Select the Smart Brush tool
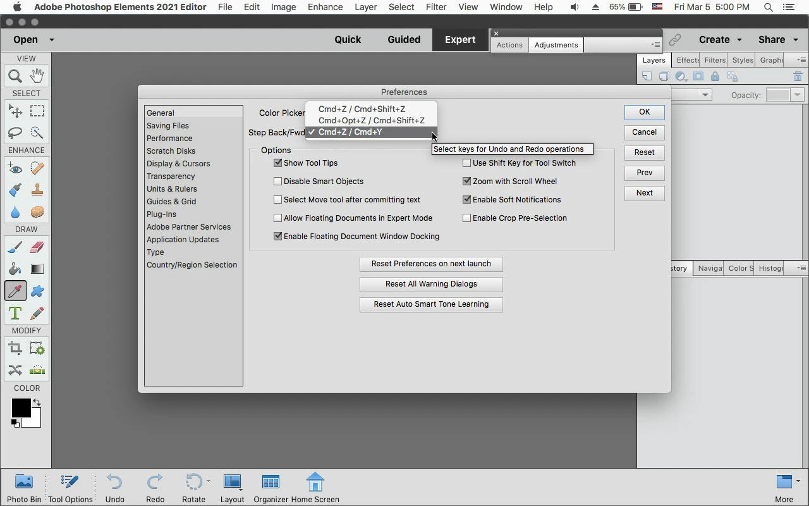Viewport: 809px width, 506px height. (x=15, y=190)
